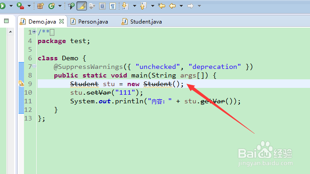
Task: Click 'println' on line 11
Action: point(129,101)
